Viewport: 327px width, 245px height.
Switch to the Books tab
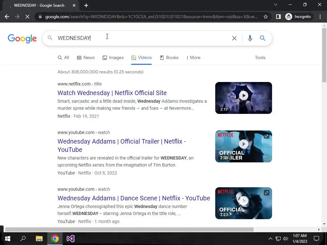pyautogui.click(x=169, y=58)
